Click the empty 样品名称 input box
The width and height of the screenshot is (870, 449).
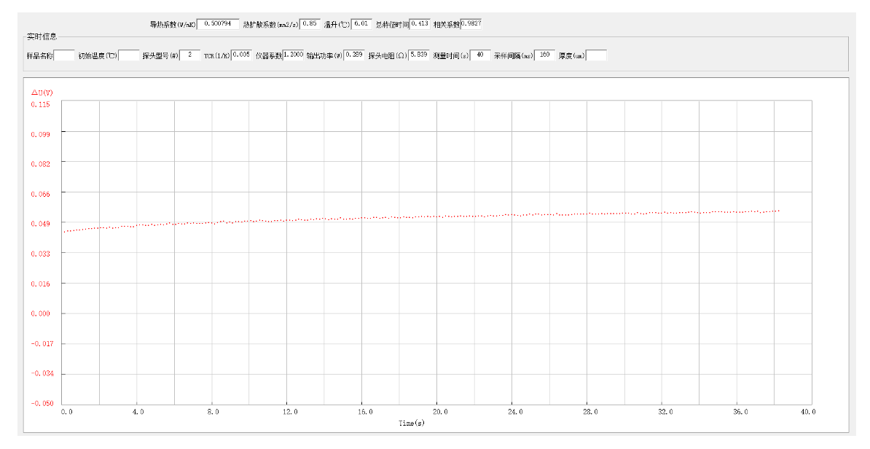click(x=64, y=55)
